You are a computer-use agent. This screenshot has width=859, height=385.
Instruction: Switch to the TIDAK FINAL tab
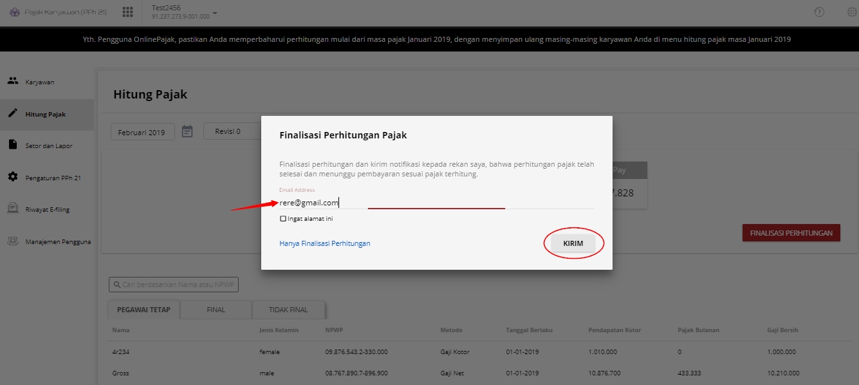click(288, 310)
